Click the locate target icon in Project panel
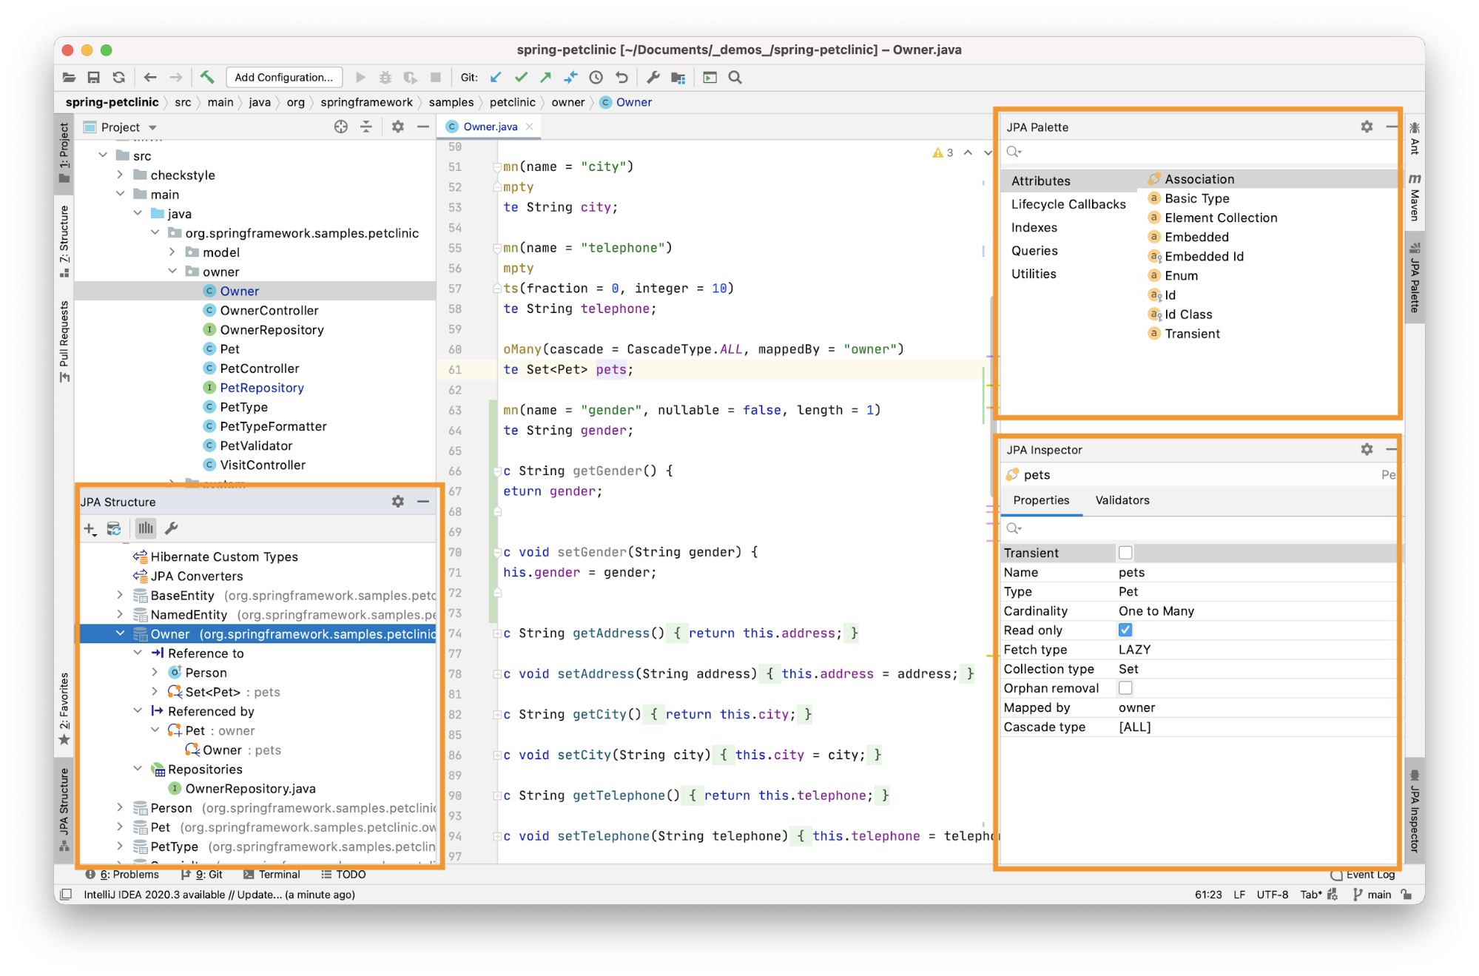This screenshot has height=976, width=1479. pos(340,127)
